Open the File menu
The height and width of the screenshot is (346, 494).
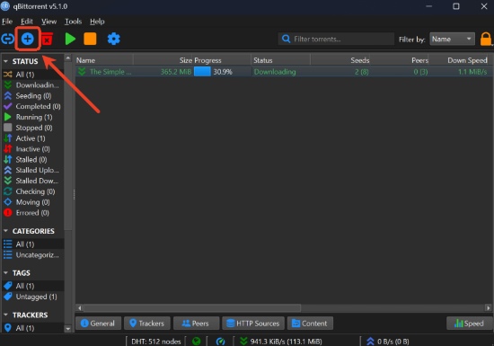[x=7, y=22]
